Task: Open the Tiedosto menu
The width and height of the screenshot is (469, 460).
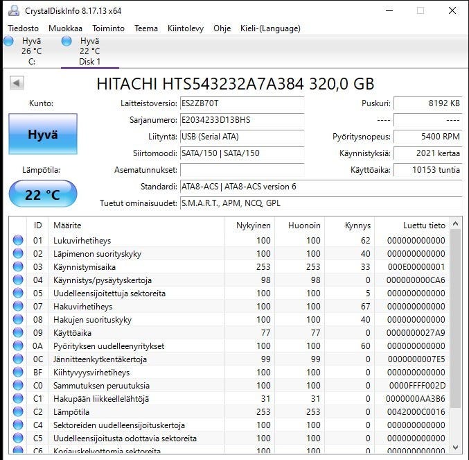Action: pos(23,28)
